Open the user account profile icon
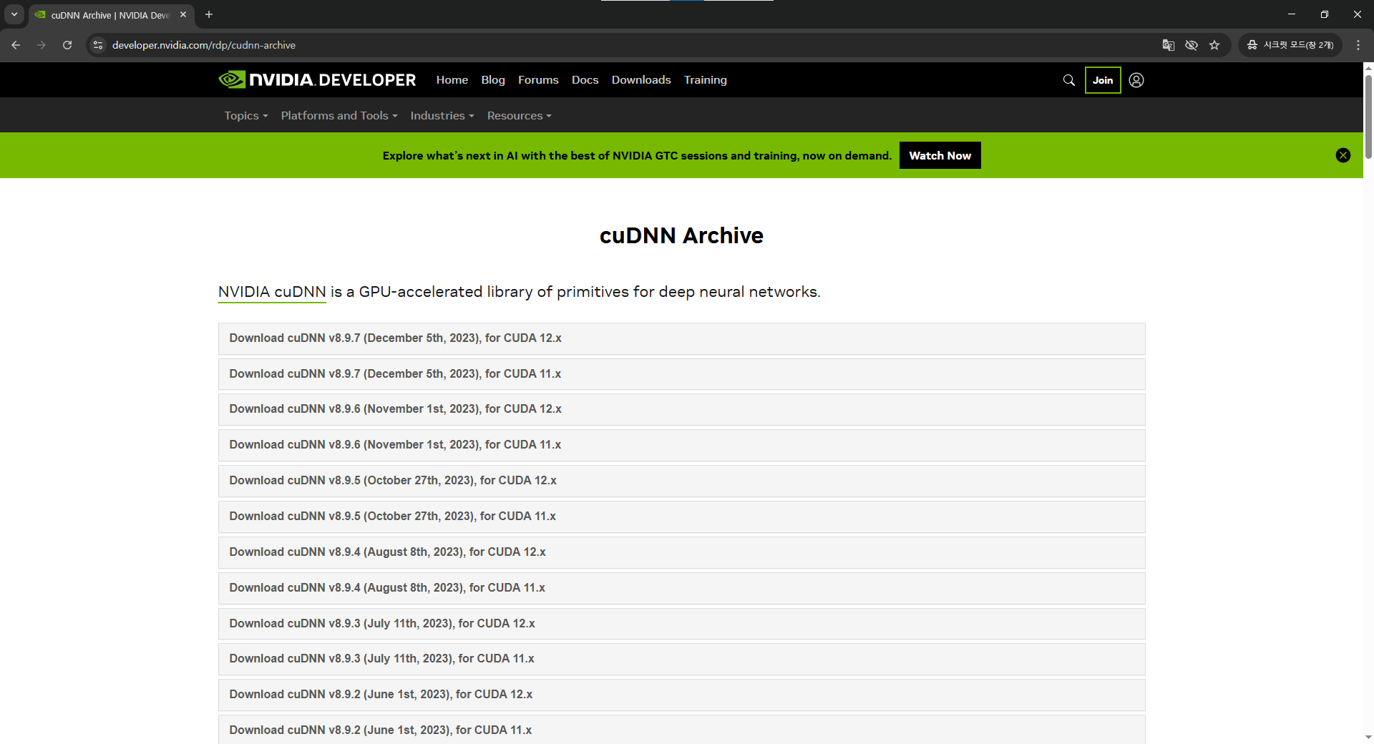 [1136, 80]
